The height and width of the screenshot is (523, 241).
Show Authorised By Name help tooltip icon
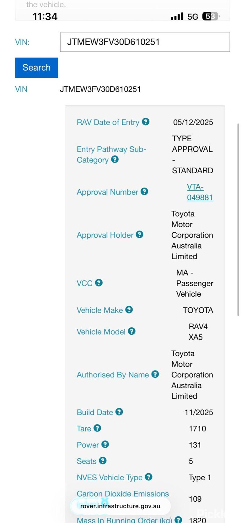coord(155,374)
